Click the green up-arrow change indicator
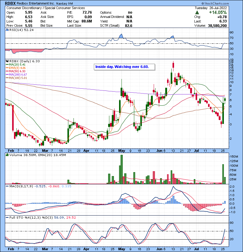Image resolution: width=243 pixels, height=252 pixels. (197, 12)
